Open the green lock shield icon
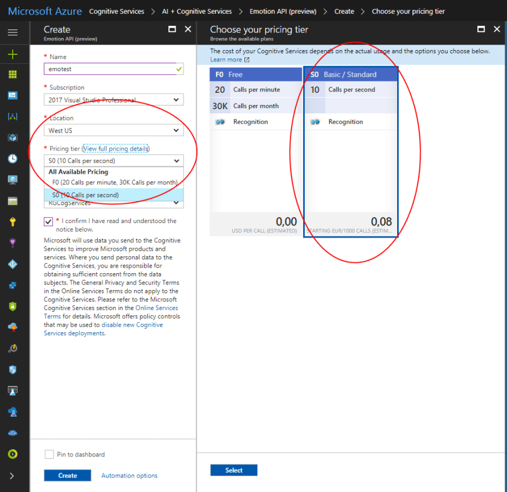Image resolution: width=507 pixels, height=492 pixels. 13,306
